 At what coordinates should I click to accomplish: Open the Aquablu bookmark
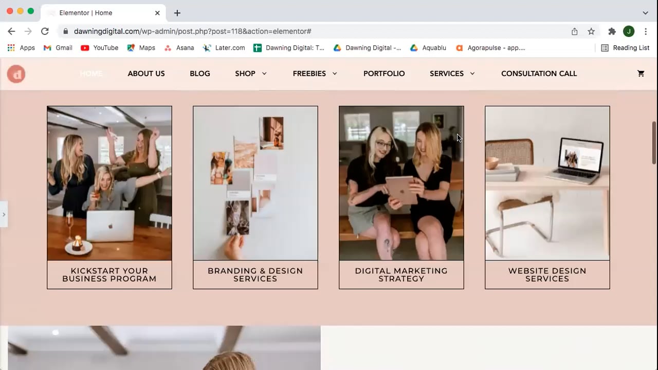coord(428,48)
